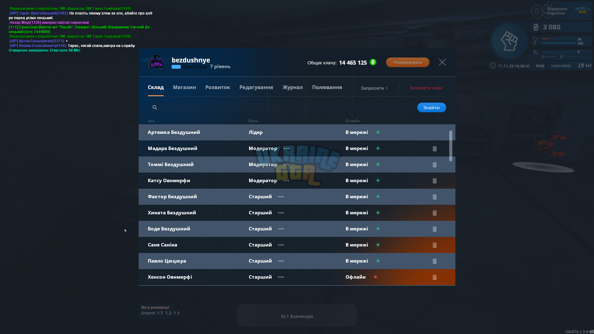Click the Пожертвувати donate button
This screenshot has height=334, width=594.
tap(407, 62)
